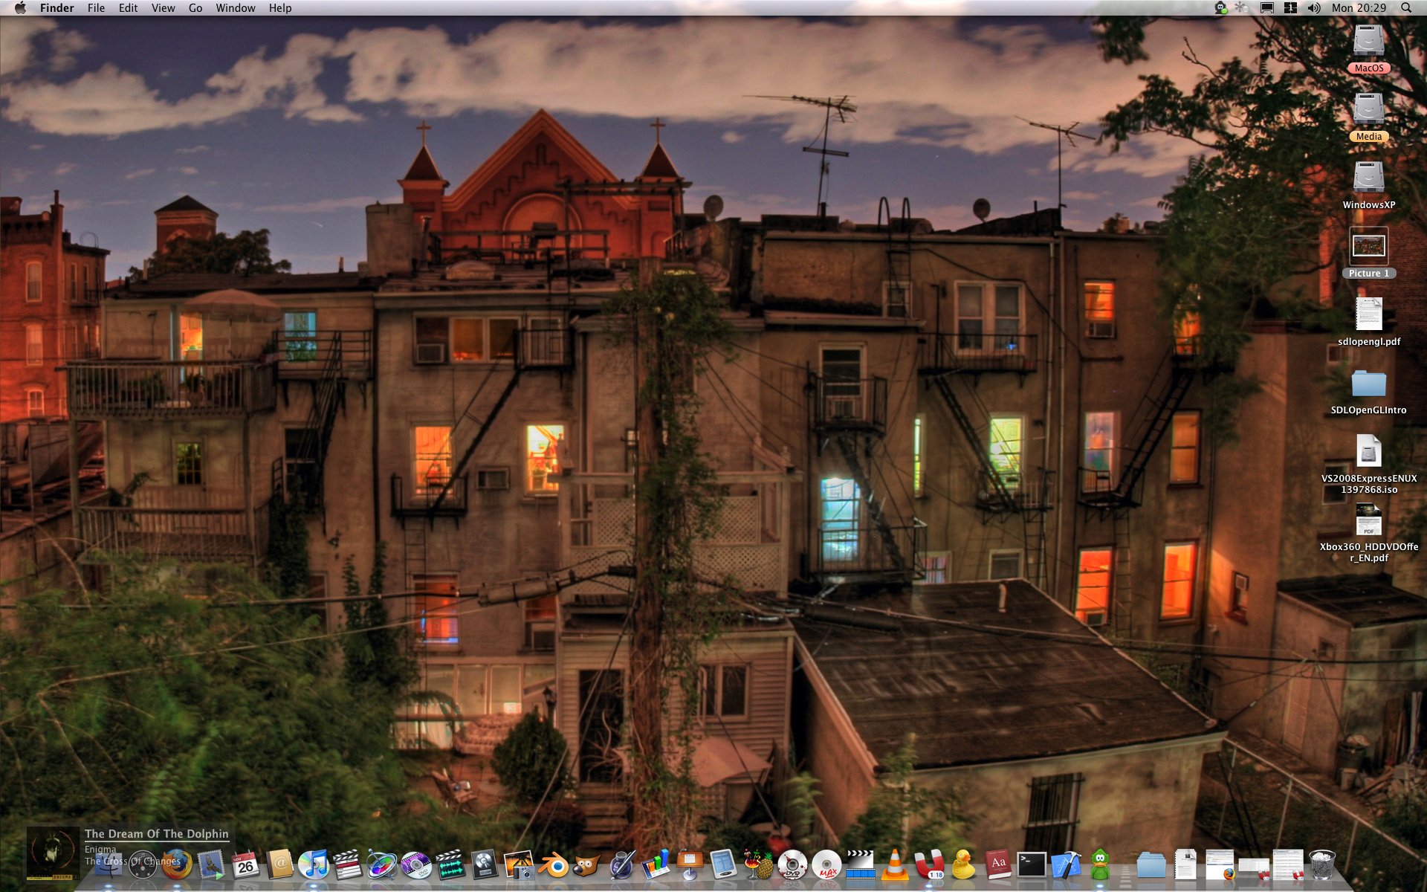Launch Soundtrack Pro waveform clapperboard icon
1427x892 pixels.
(450, 865)
